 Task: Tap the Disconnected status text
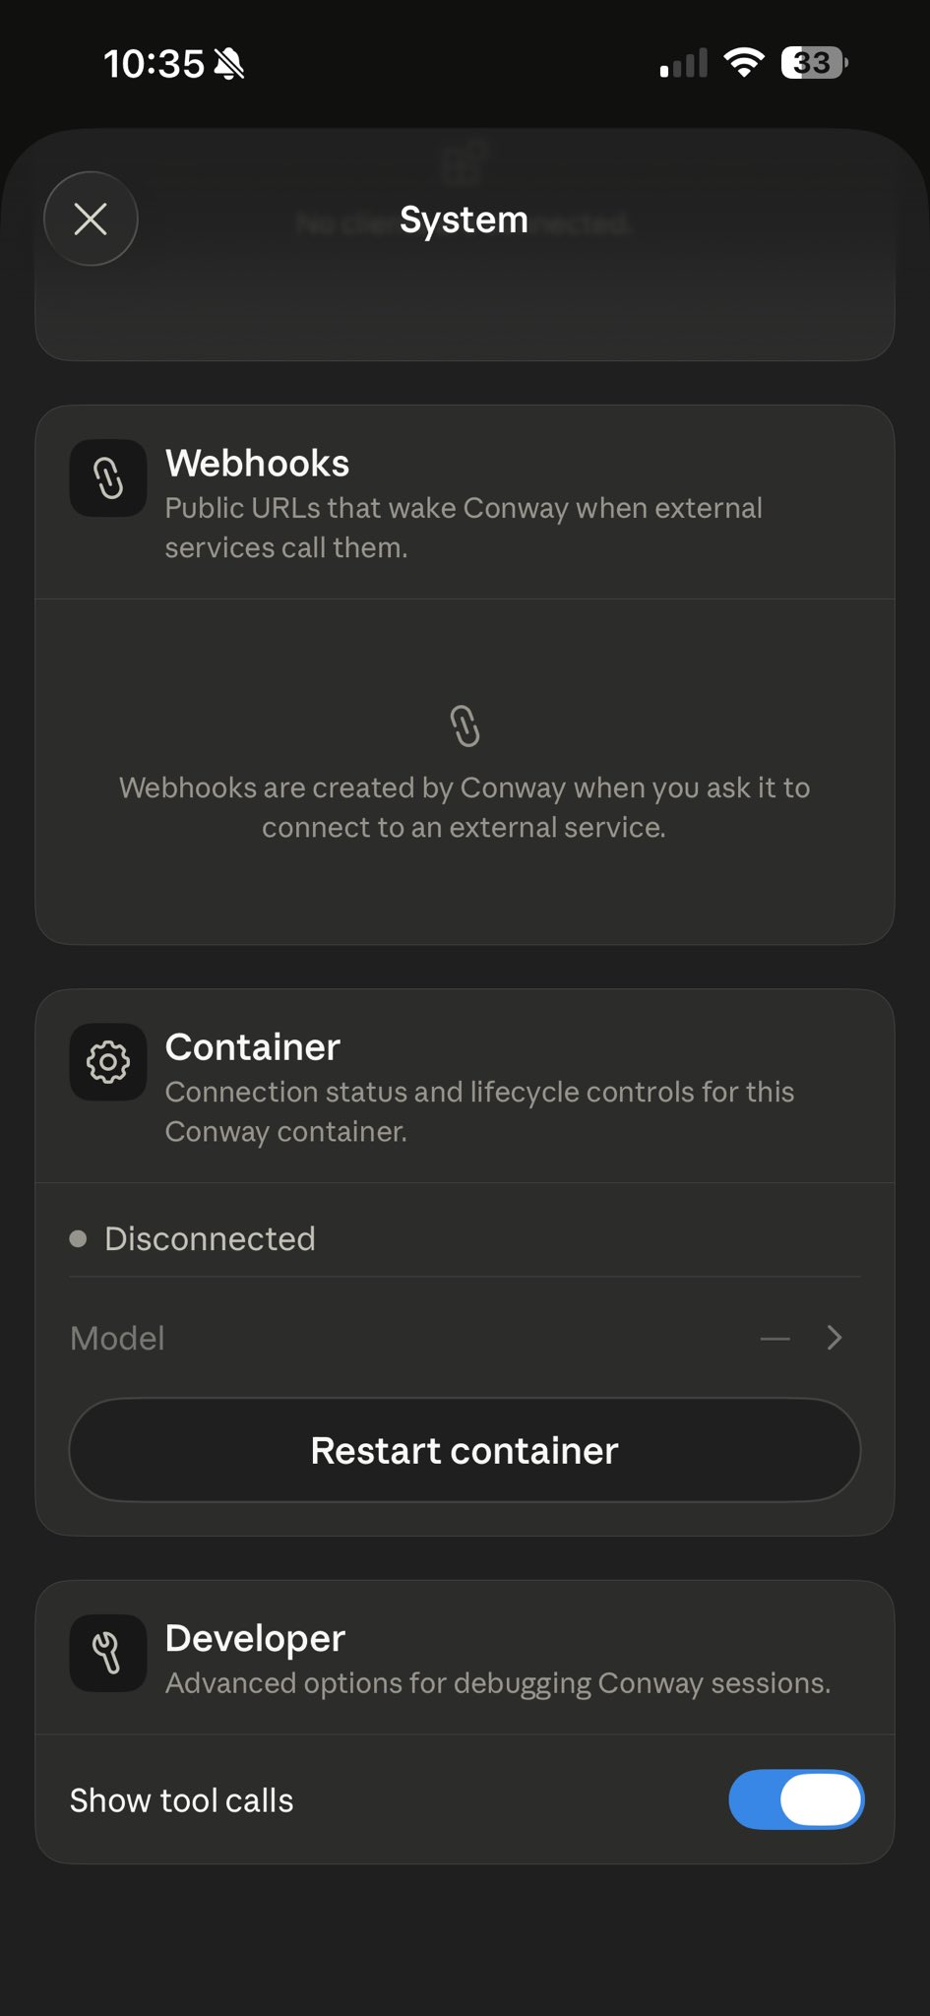tap(210, 1238)
